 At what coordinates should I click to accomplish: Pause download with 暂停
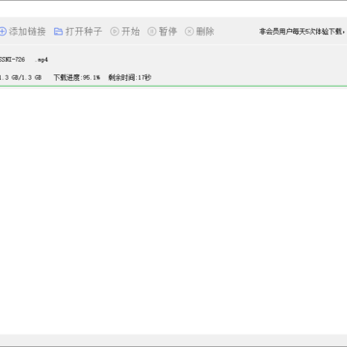pyautogui.click(x=168, y=32)
